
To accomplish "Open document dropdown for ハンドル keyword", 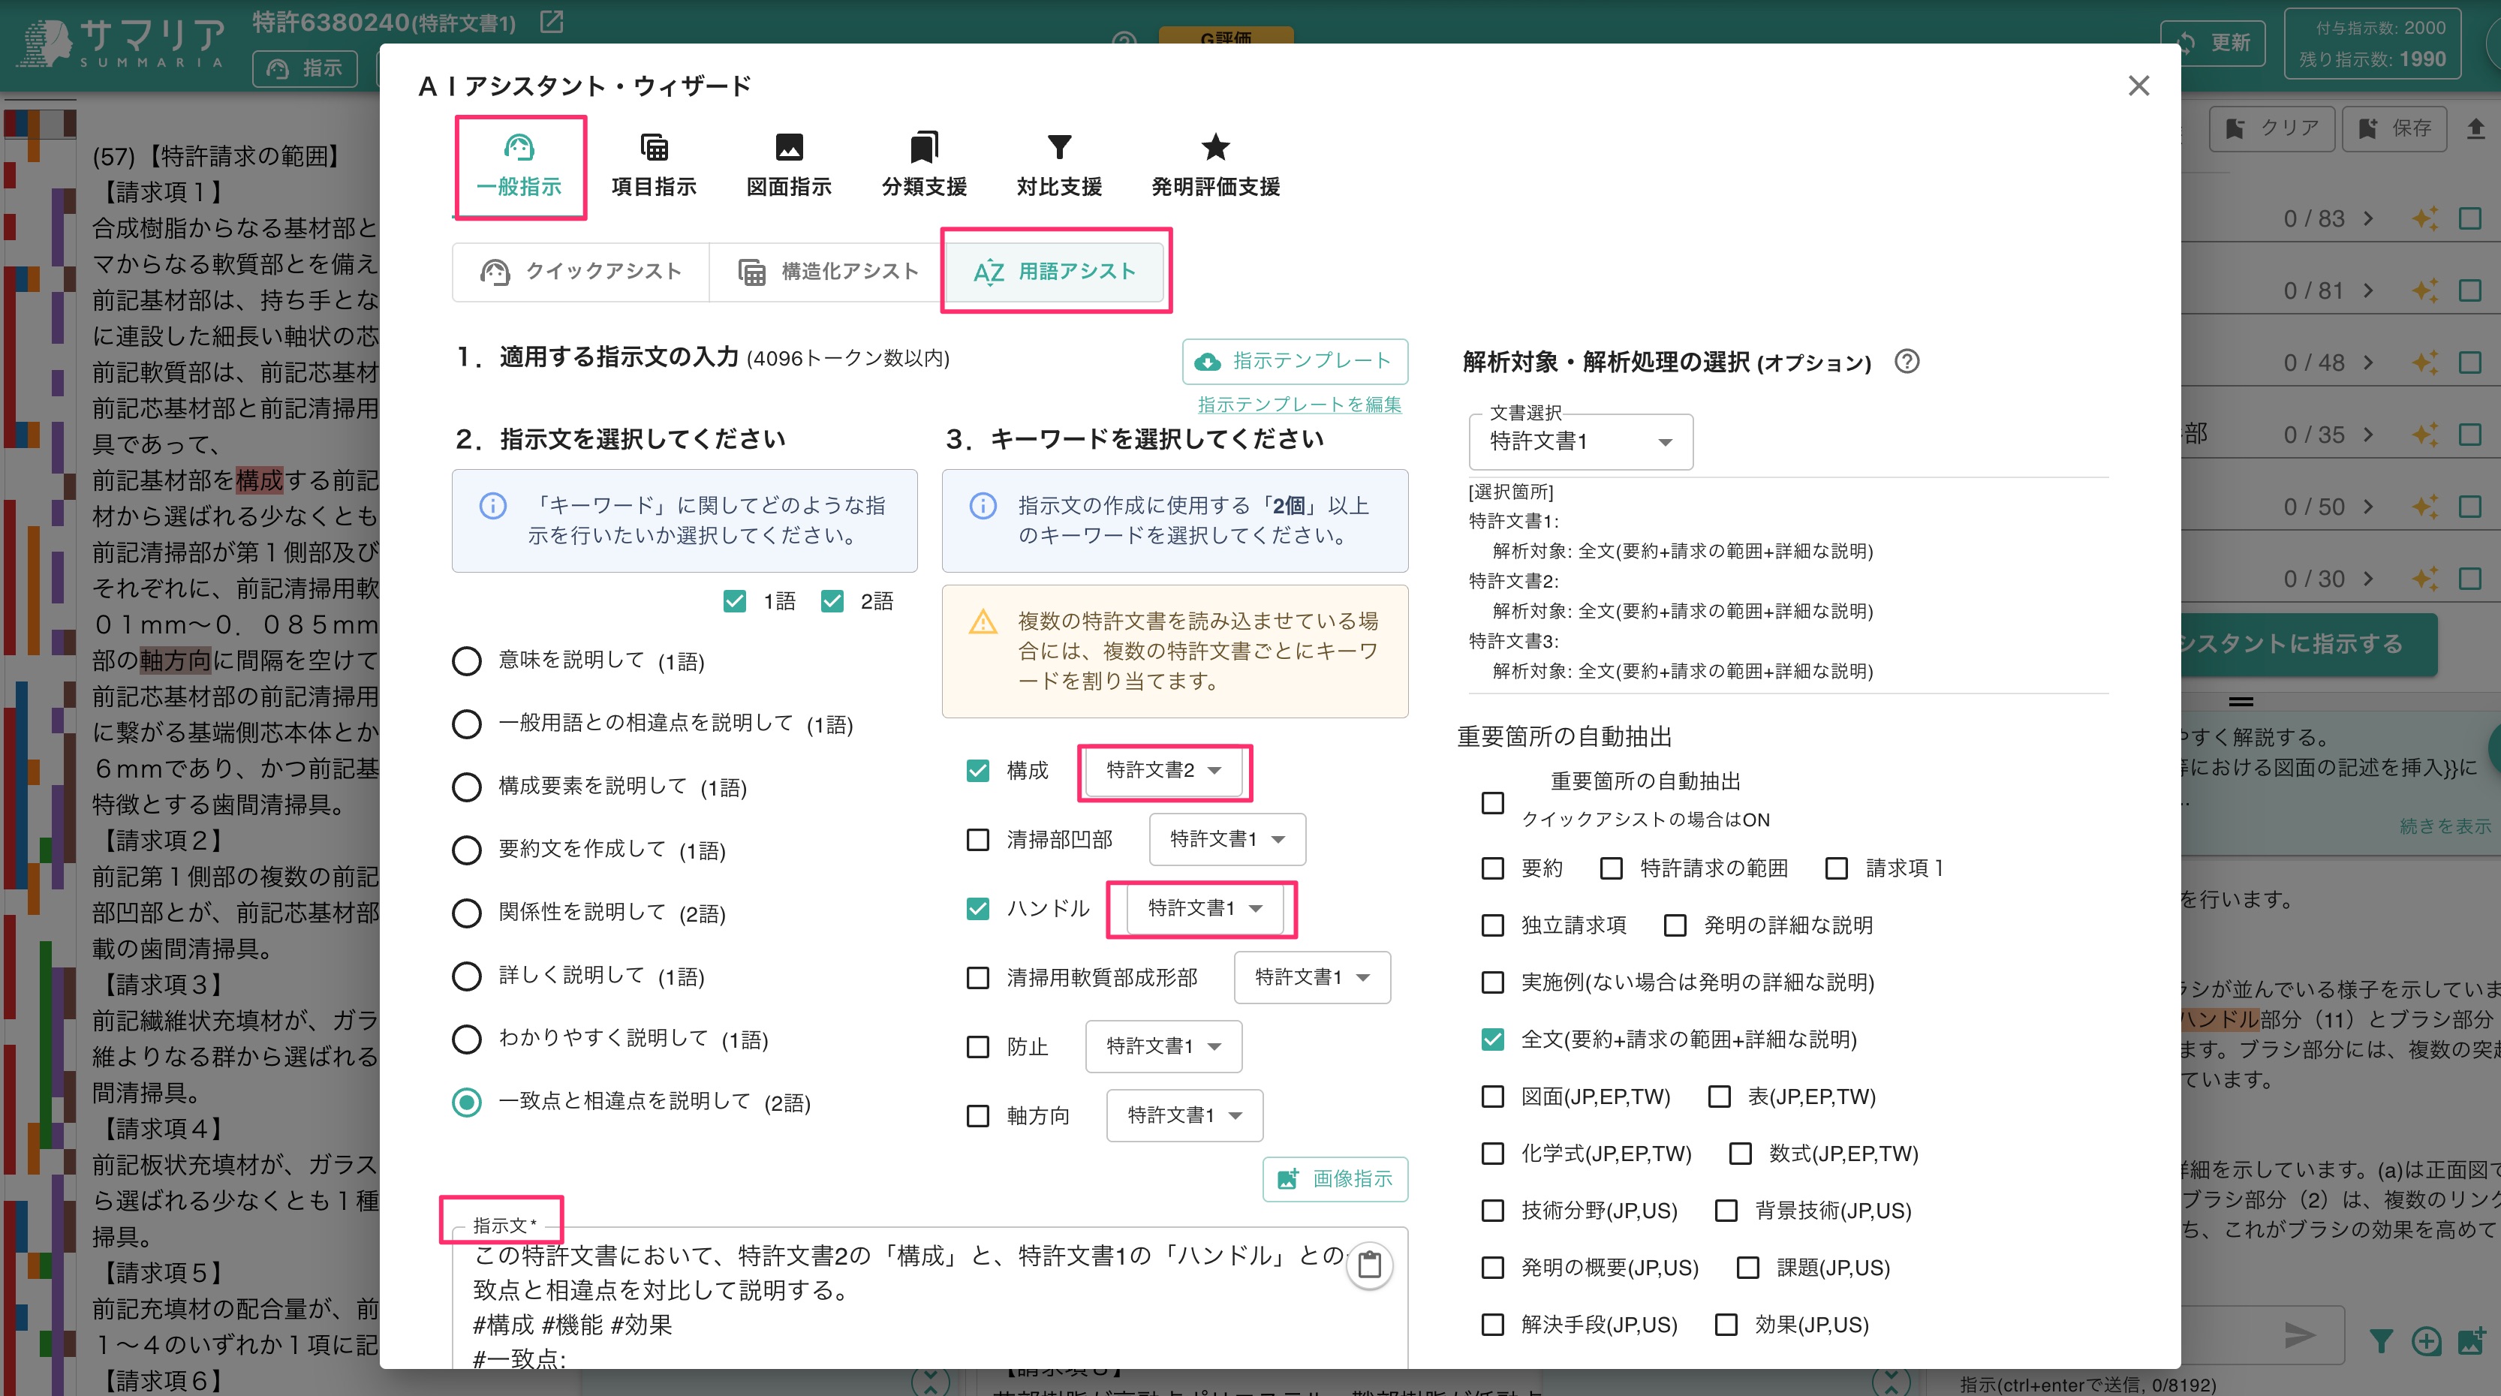I will point(1205,909).
